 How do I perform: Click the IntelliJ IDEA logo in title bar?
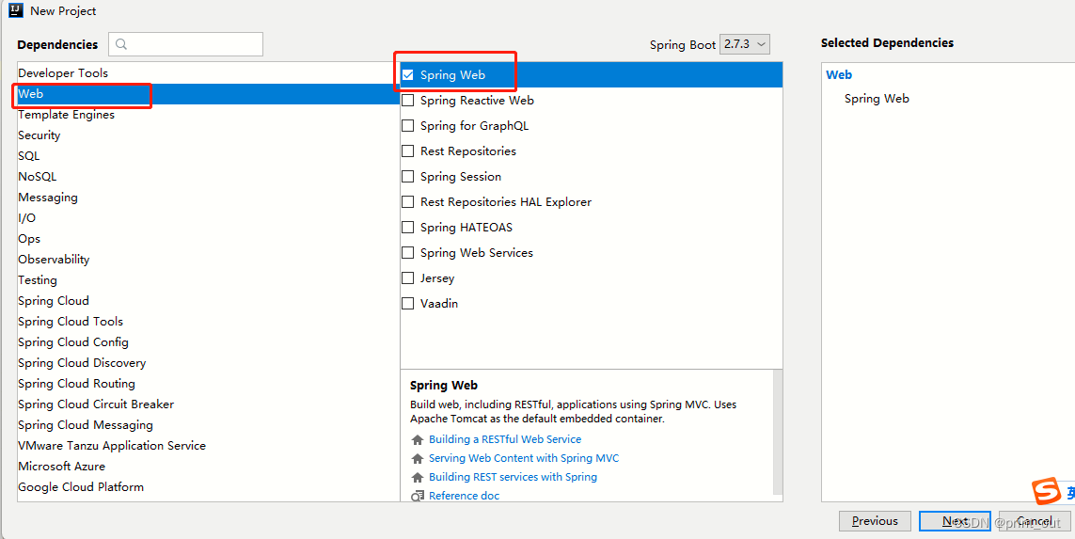pos(16,10)
